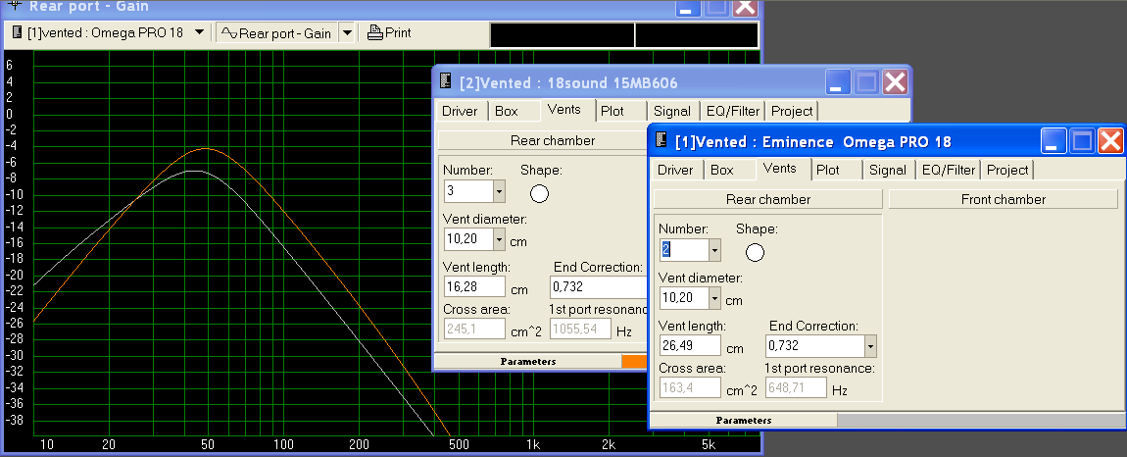Open the Signal tab in the Eminence Omega PRO 18 window
1127x457 pixels.
click(x=888, y=170)
